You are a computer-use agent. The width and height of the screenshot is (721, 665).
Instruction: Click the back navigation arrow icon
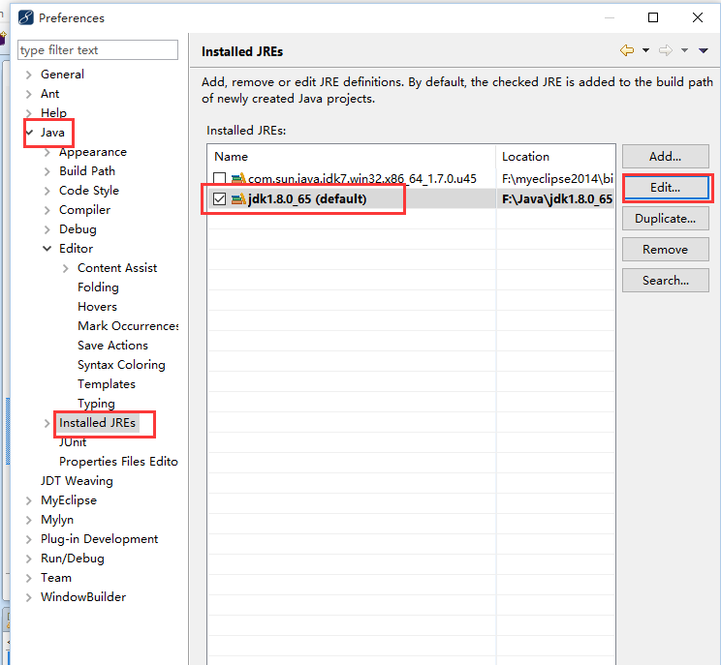coord(627,50)
